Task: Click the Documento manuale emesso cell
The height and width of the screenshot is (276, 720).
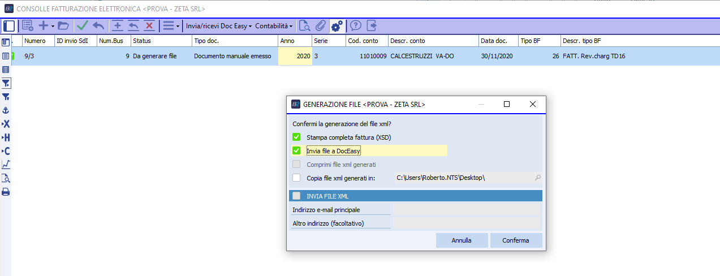Action: click(x=235, y=56)
